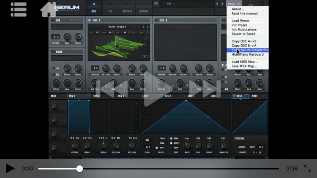Select previous OSC A wavetable arrow

coord(143,27)
